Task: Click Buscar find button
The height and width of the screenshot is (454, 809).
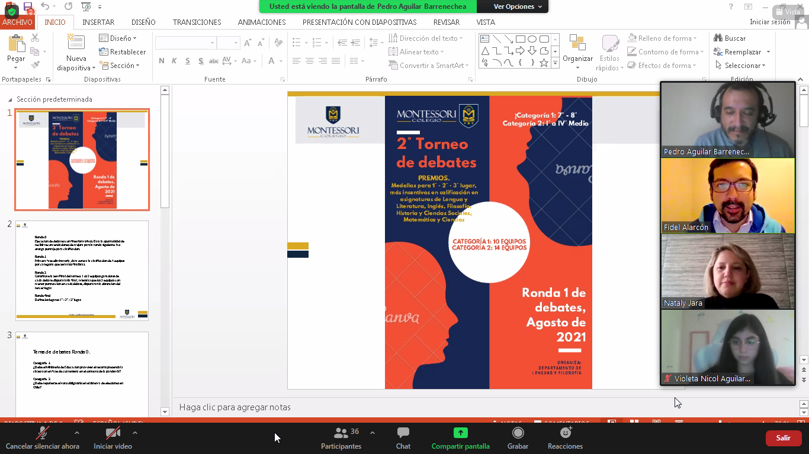Action: click(x=730, y=38)
